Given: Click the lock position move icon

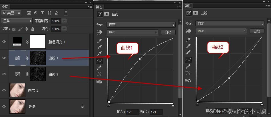Looking at the screenshot, I should point(26,29).
